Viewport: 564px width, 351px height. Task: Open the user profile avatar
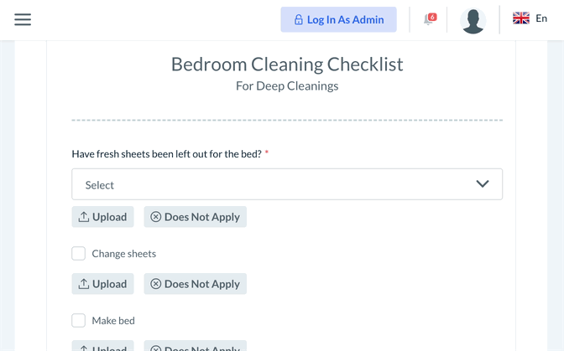click(473, 20)
